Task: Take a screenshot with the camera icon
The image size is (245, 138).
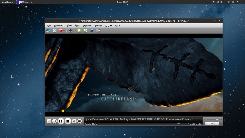Action: click(70, 30)
